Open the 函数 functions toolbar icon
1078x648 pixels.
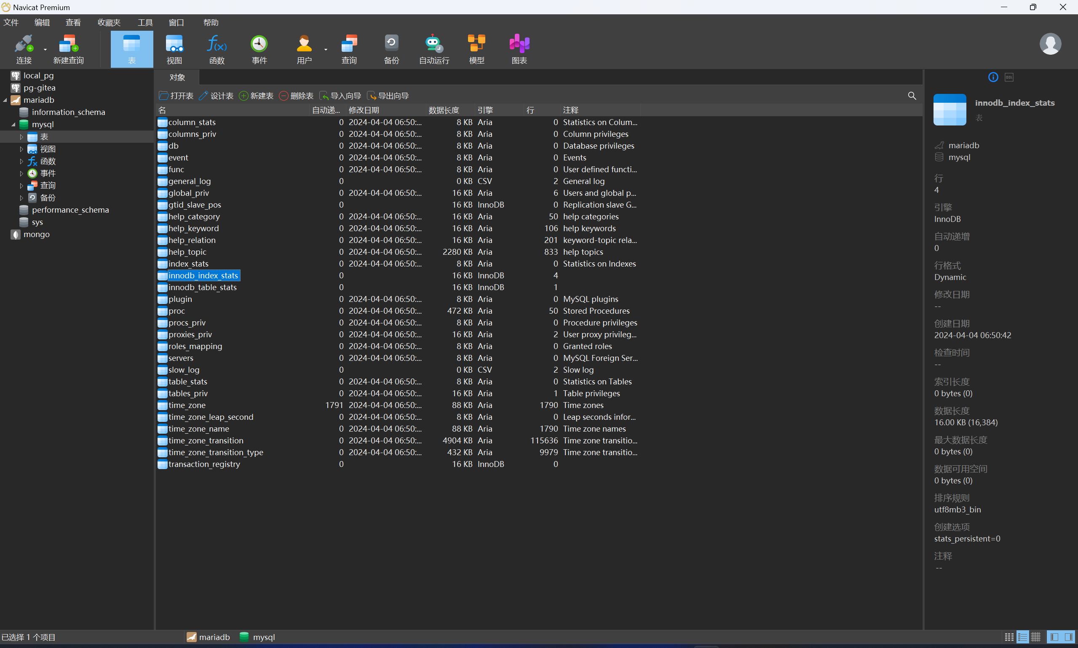pos(217,49)
